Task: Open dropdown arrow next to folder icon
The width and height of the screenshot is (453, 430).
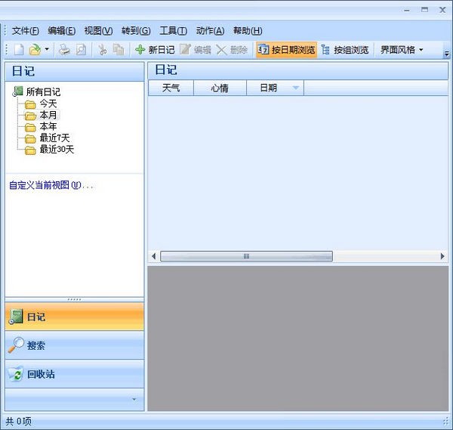Action: [x=47, y=49]
